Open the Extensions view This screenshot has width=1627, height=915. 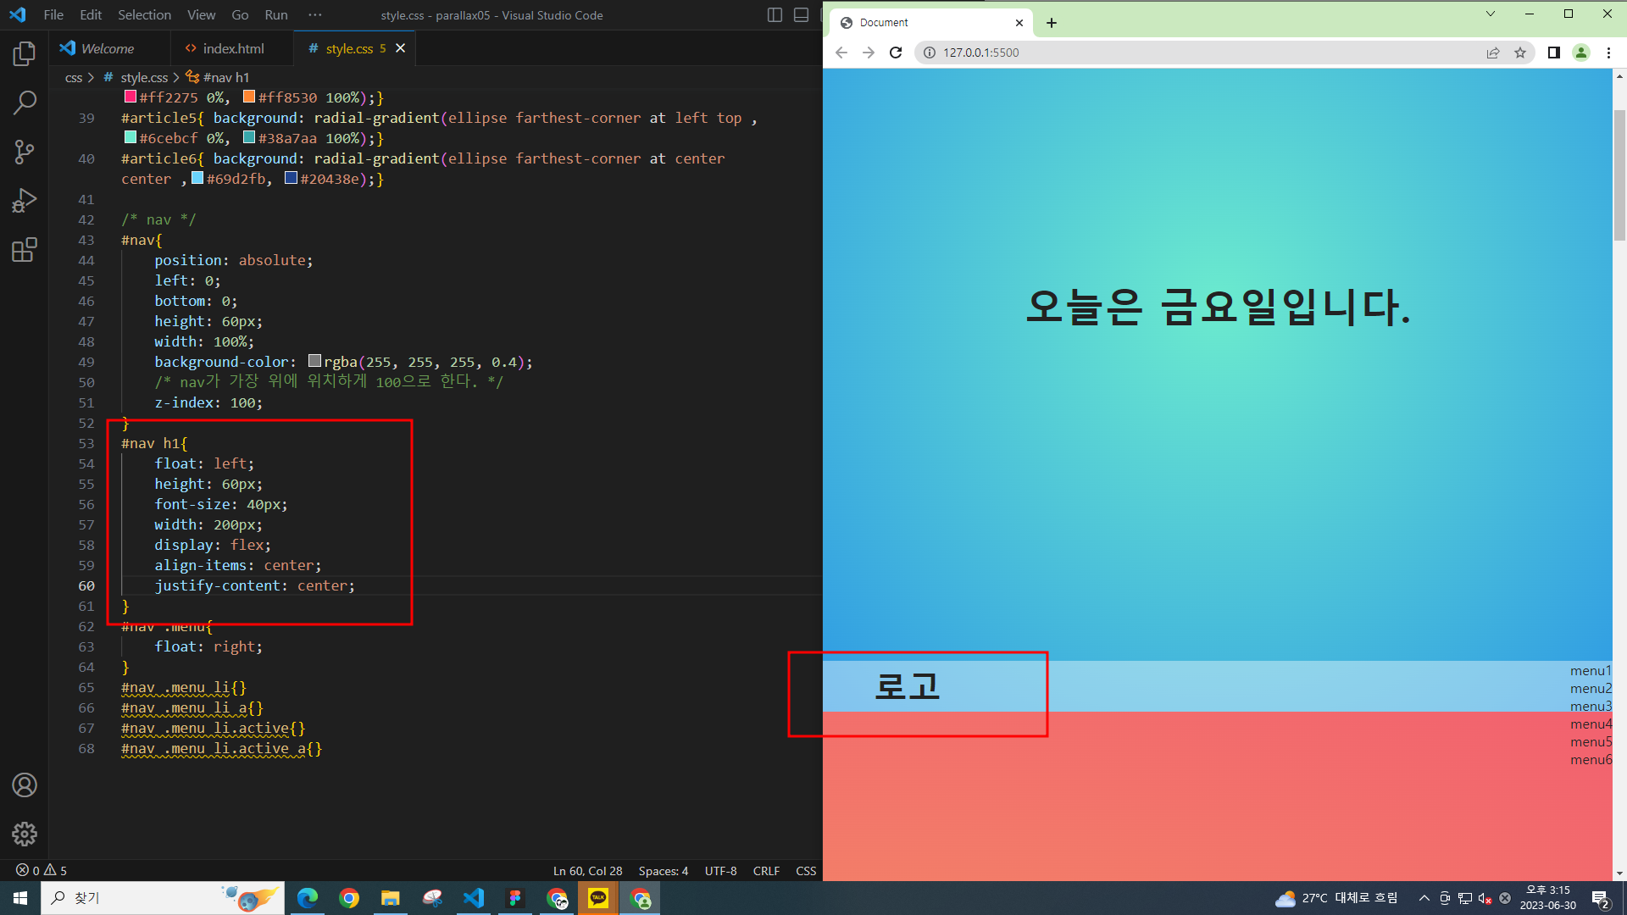coord(24,250)
